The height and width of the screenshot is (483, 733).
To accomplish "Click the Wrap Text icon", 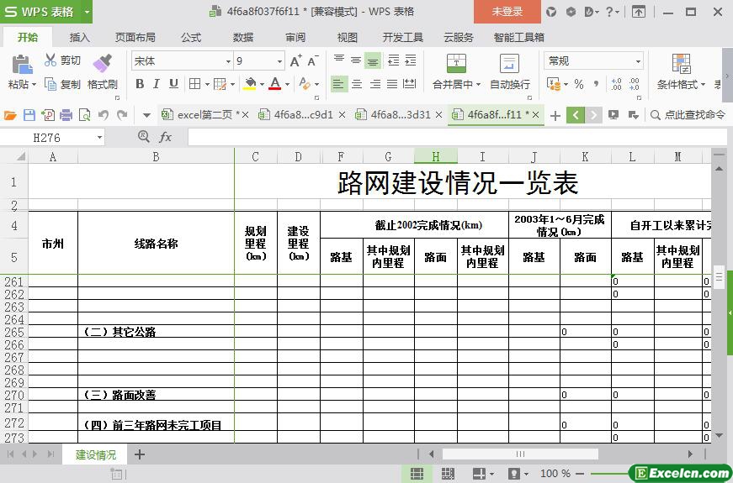I will point(509,64).
